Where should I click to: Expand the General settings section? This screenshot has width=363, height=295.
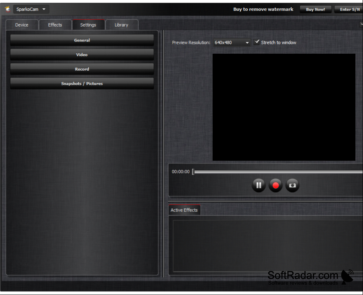82,40
